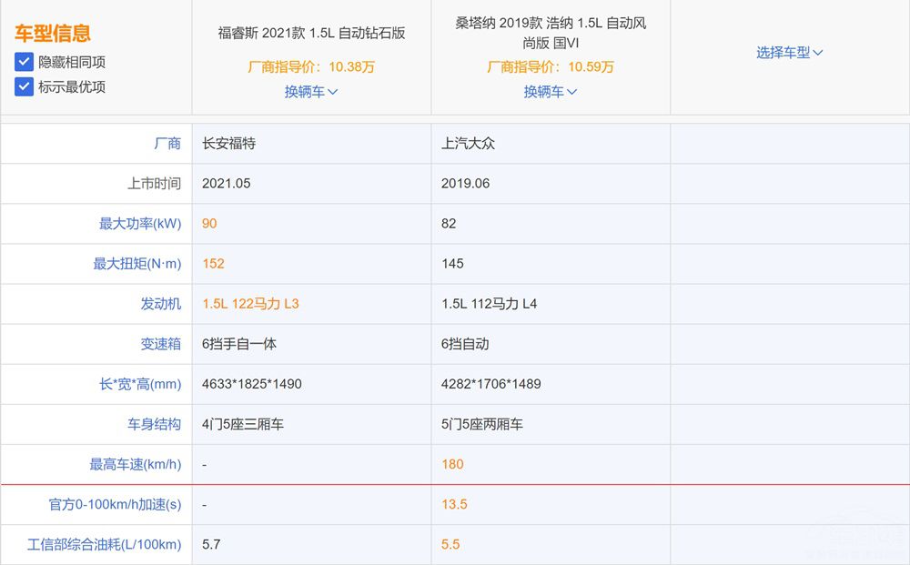Open the 变速箱 row label link
Screen dimensions: 910x565
(x=160, y=344)
